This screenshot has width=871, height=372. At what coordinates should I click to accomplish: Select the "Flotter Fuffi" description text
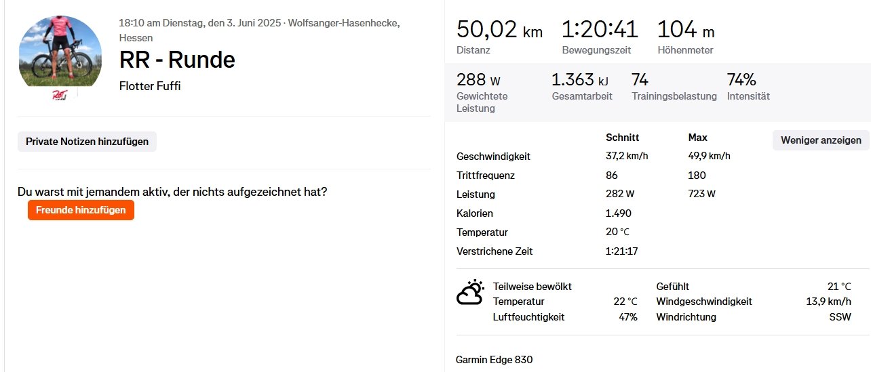coord(150,86)
